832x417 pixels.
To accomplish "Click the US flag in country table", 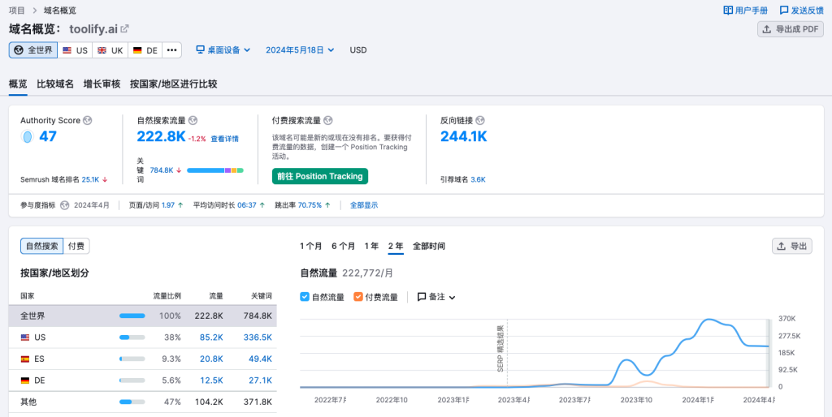I will pos(25,337).
